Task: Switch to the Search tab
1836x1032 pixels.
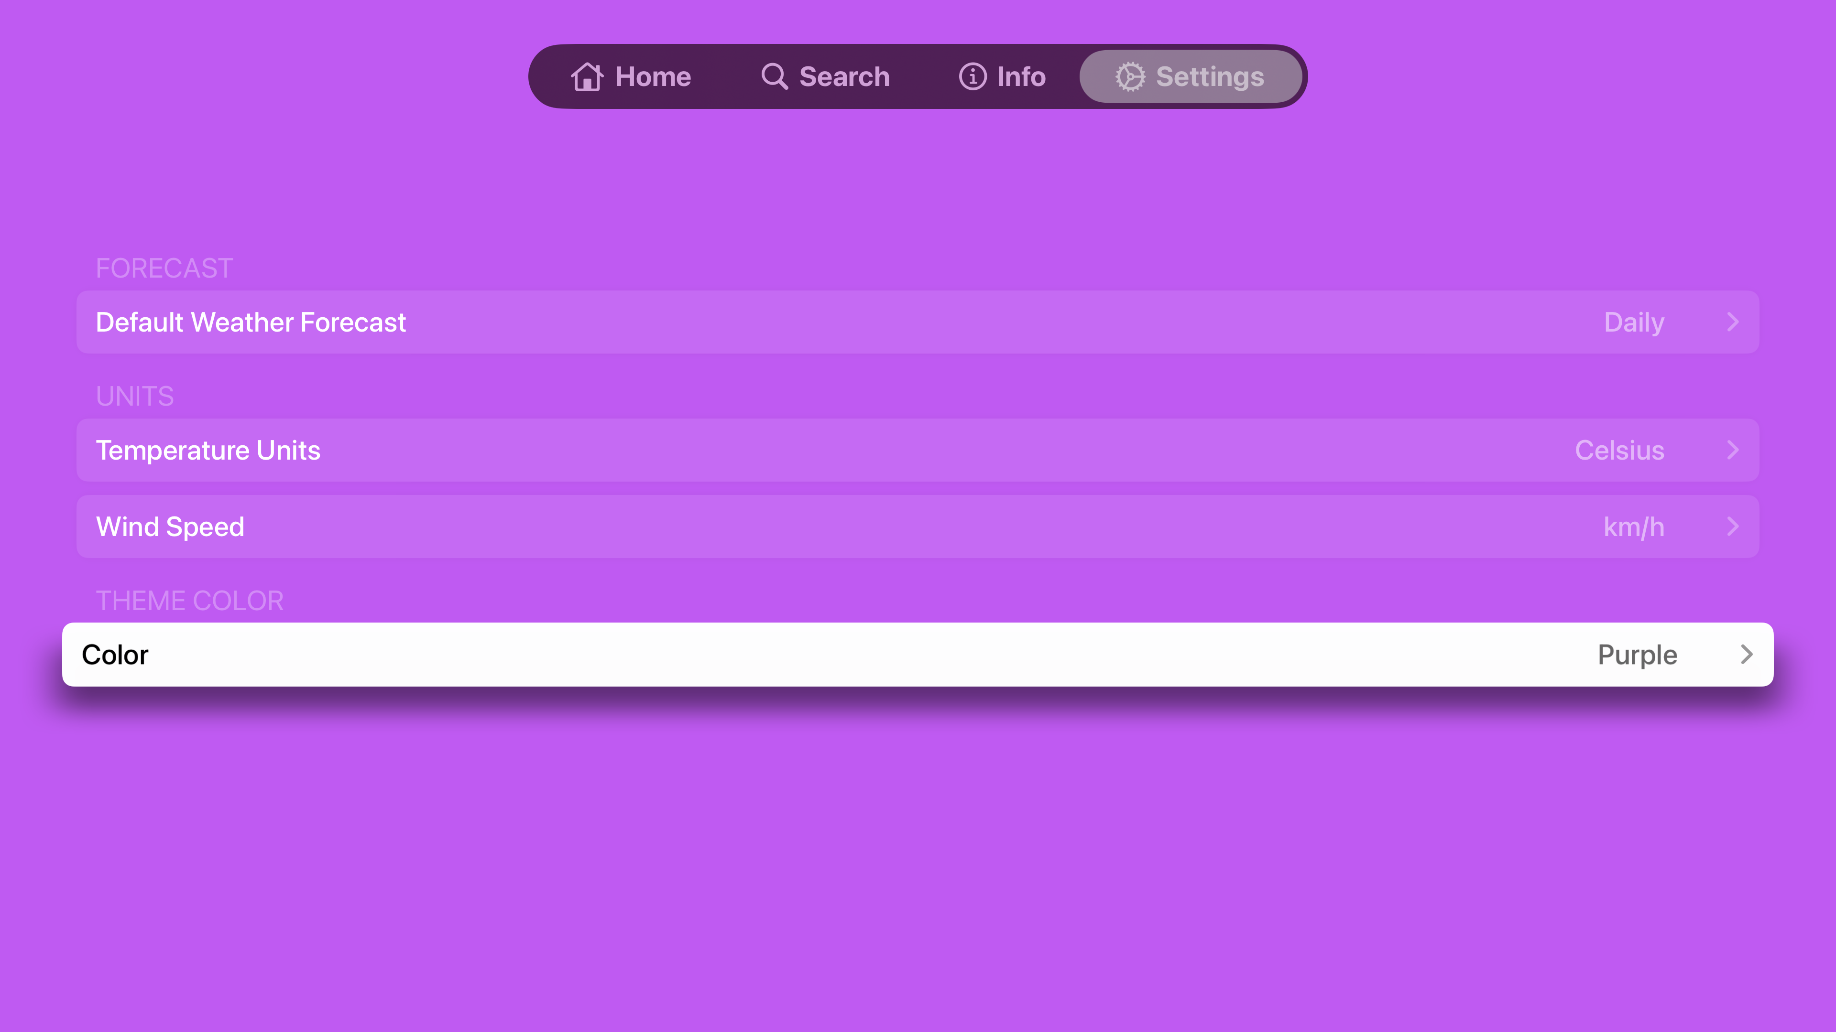Action: pos(825,76)
